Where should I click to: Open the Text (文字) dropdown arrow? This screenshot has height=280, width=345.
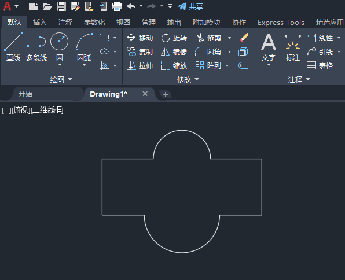coord(269,65)
